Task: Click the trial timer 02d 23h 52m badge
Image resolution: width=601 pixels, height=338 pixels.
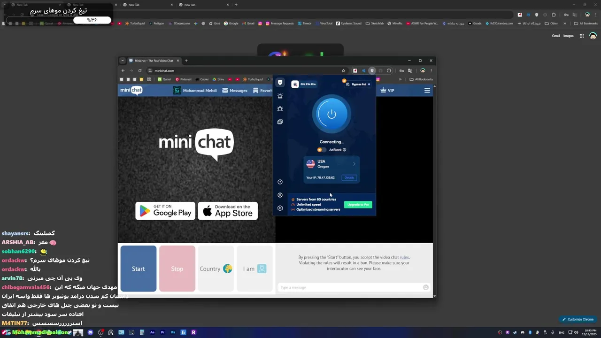Action: point(304,84)
